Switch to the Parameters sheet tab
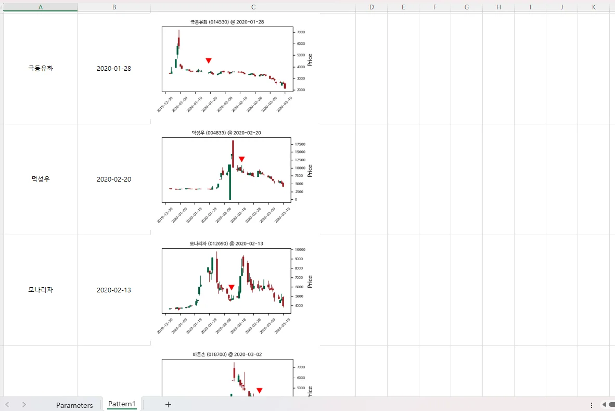The height and width of the screenshot is (411, 615). click(74, 405)
